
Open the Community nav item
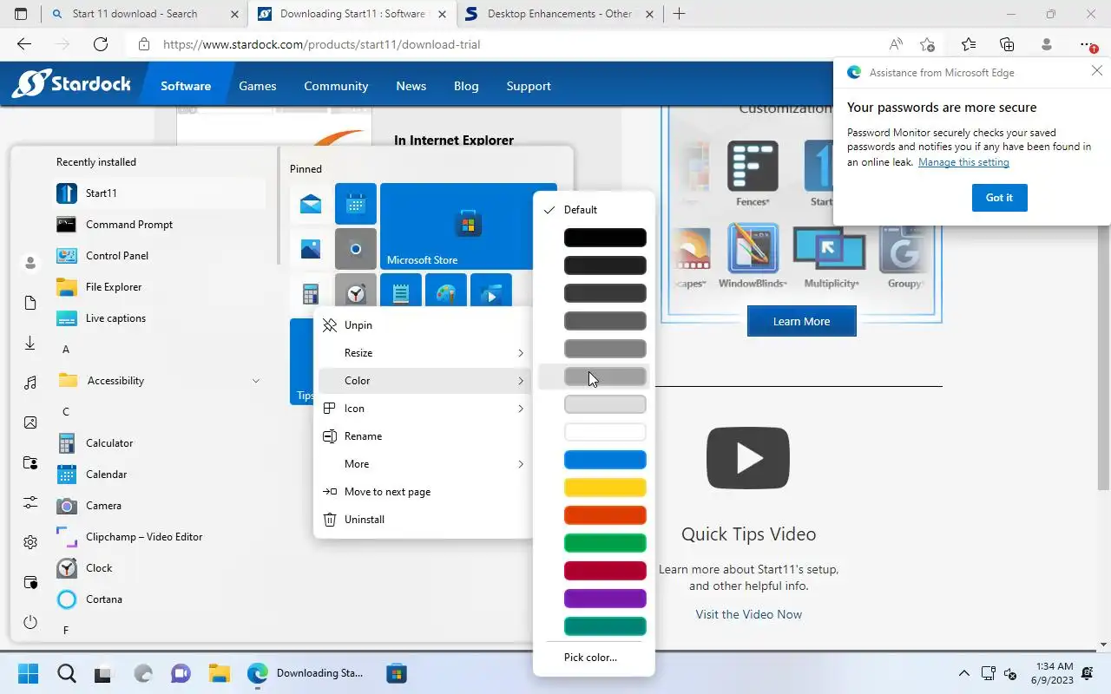click(x=336, y=86)
